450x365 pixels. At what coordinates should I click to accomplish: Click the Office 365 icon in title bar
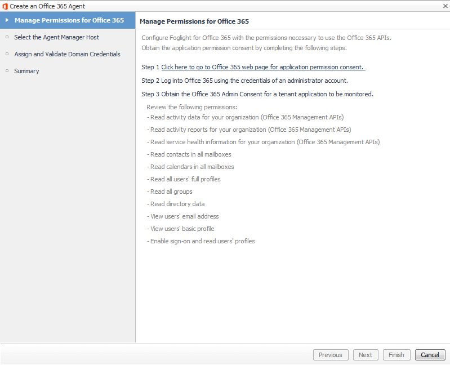pyautogui.click(x=5, y=5)
